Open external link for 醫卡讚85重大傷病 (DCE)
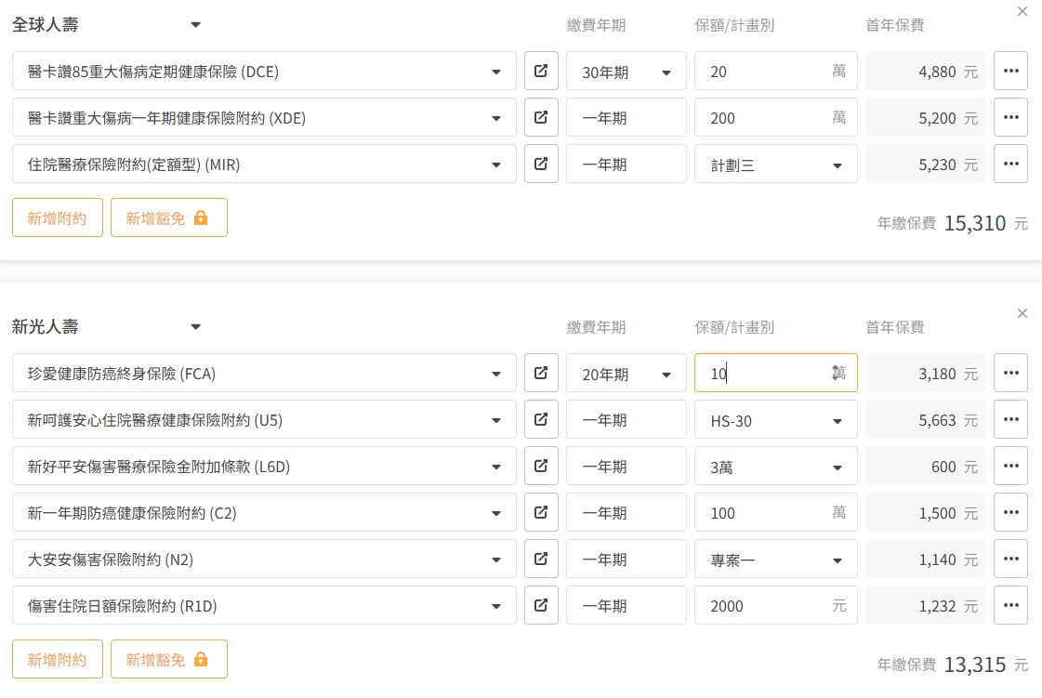Image resolution: width=1042 pixels, height=698 pixels. point(541,71)
